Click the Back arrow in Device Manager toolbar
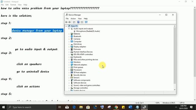 click(x=66, y=22)
